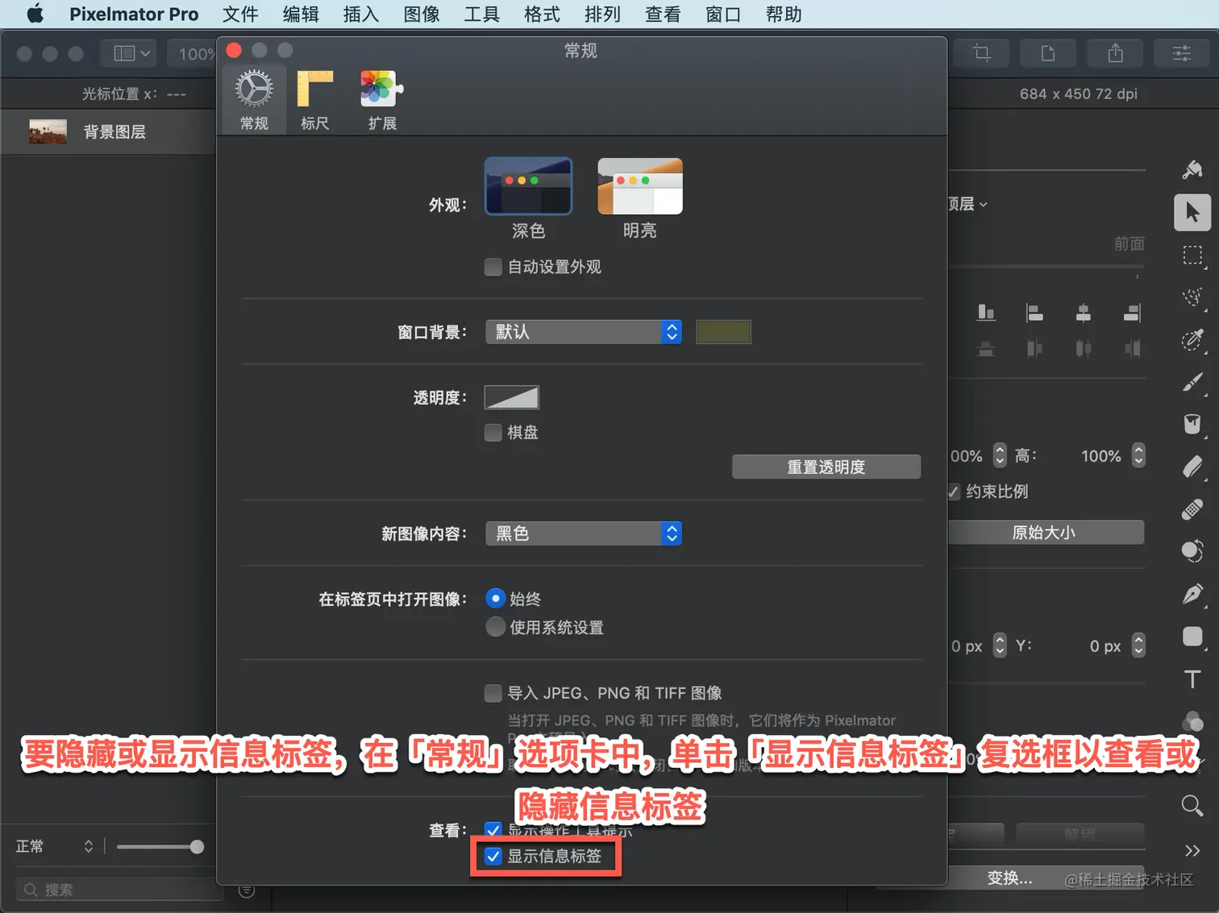1219x913 pixels.
Task: Click the 变换... button
Action: coord(1009,878)
